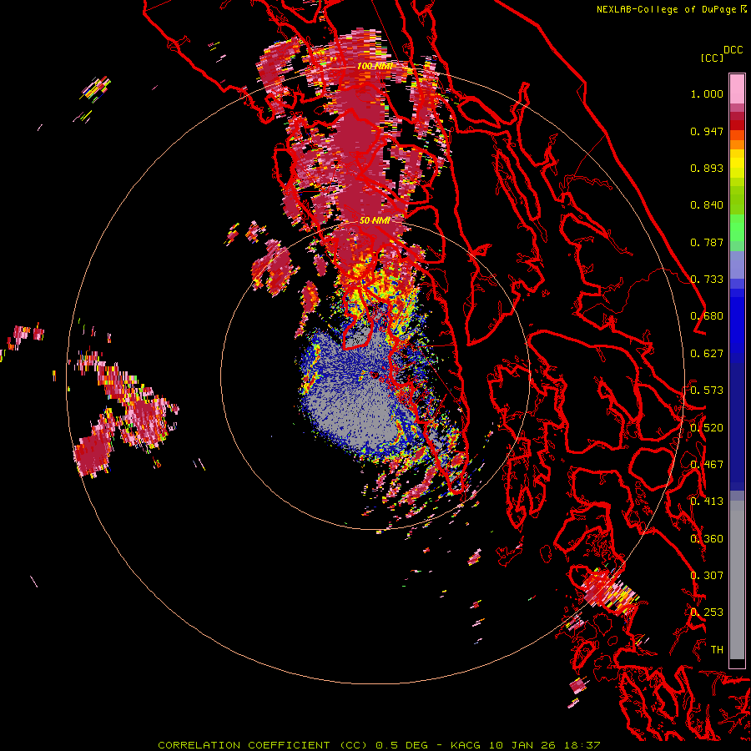
Task: Click the radar site center marker
Action: pos(375,375)
